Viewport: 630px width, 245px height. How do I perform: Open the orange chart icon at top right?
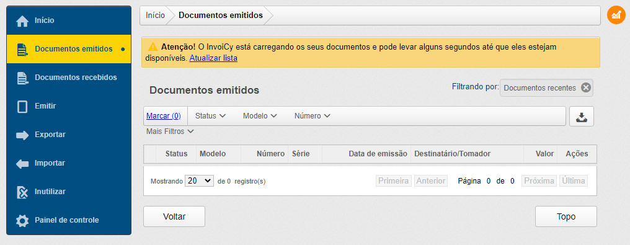616,15
